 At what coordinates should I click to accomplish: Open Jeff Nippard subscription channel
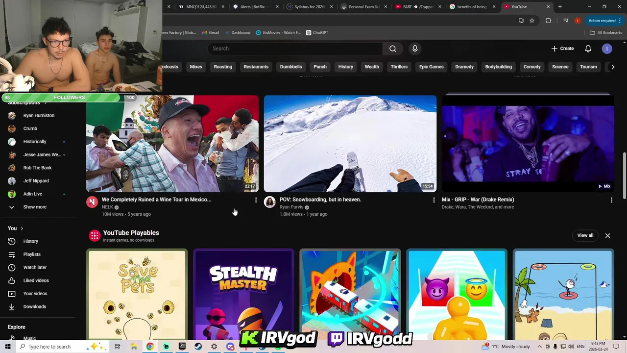tap(37, 181)
